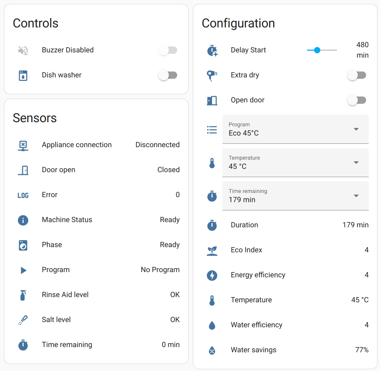Viewport: 380px width, 371px height.
Task: Open the Time remaining 179 min dropdown
Action: click(x=295, y=196)
